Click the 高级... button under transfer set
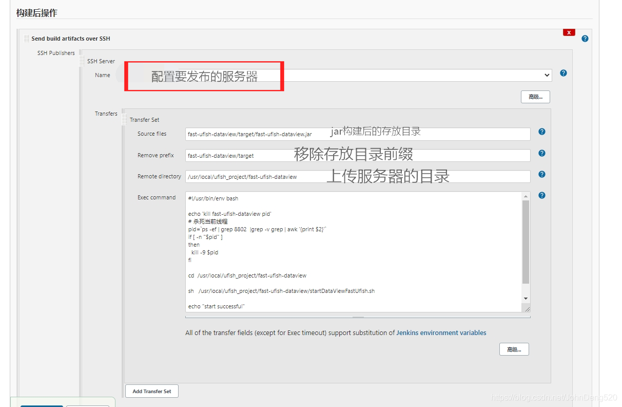 pos(514,349)
